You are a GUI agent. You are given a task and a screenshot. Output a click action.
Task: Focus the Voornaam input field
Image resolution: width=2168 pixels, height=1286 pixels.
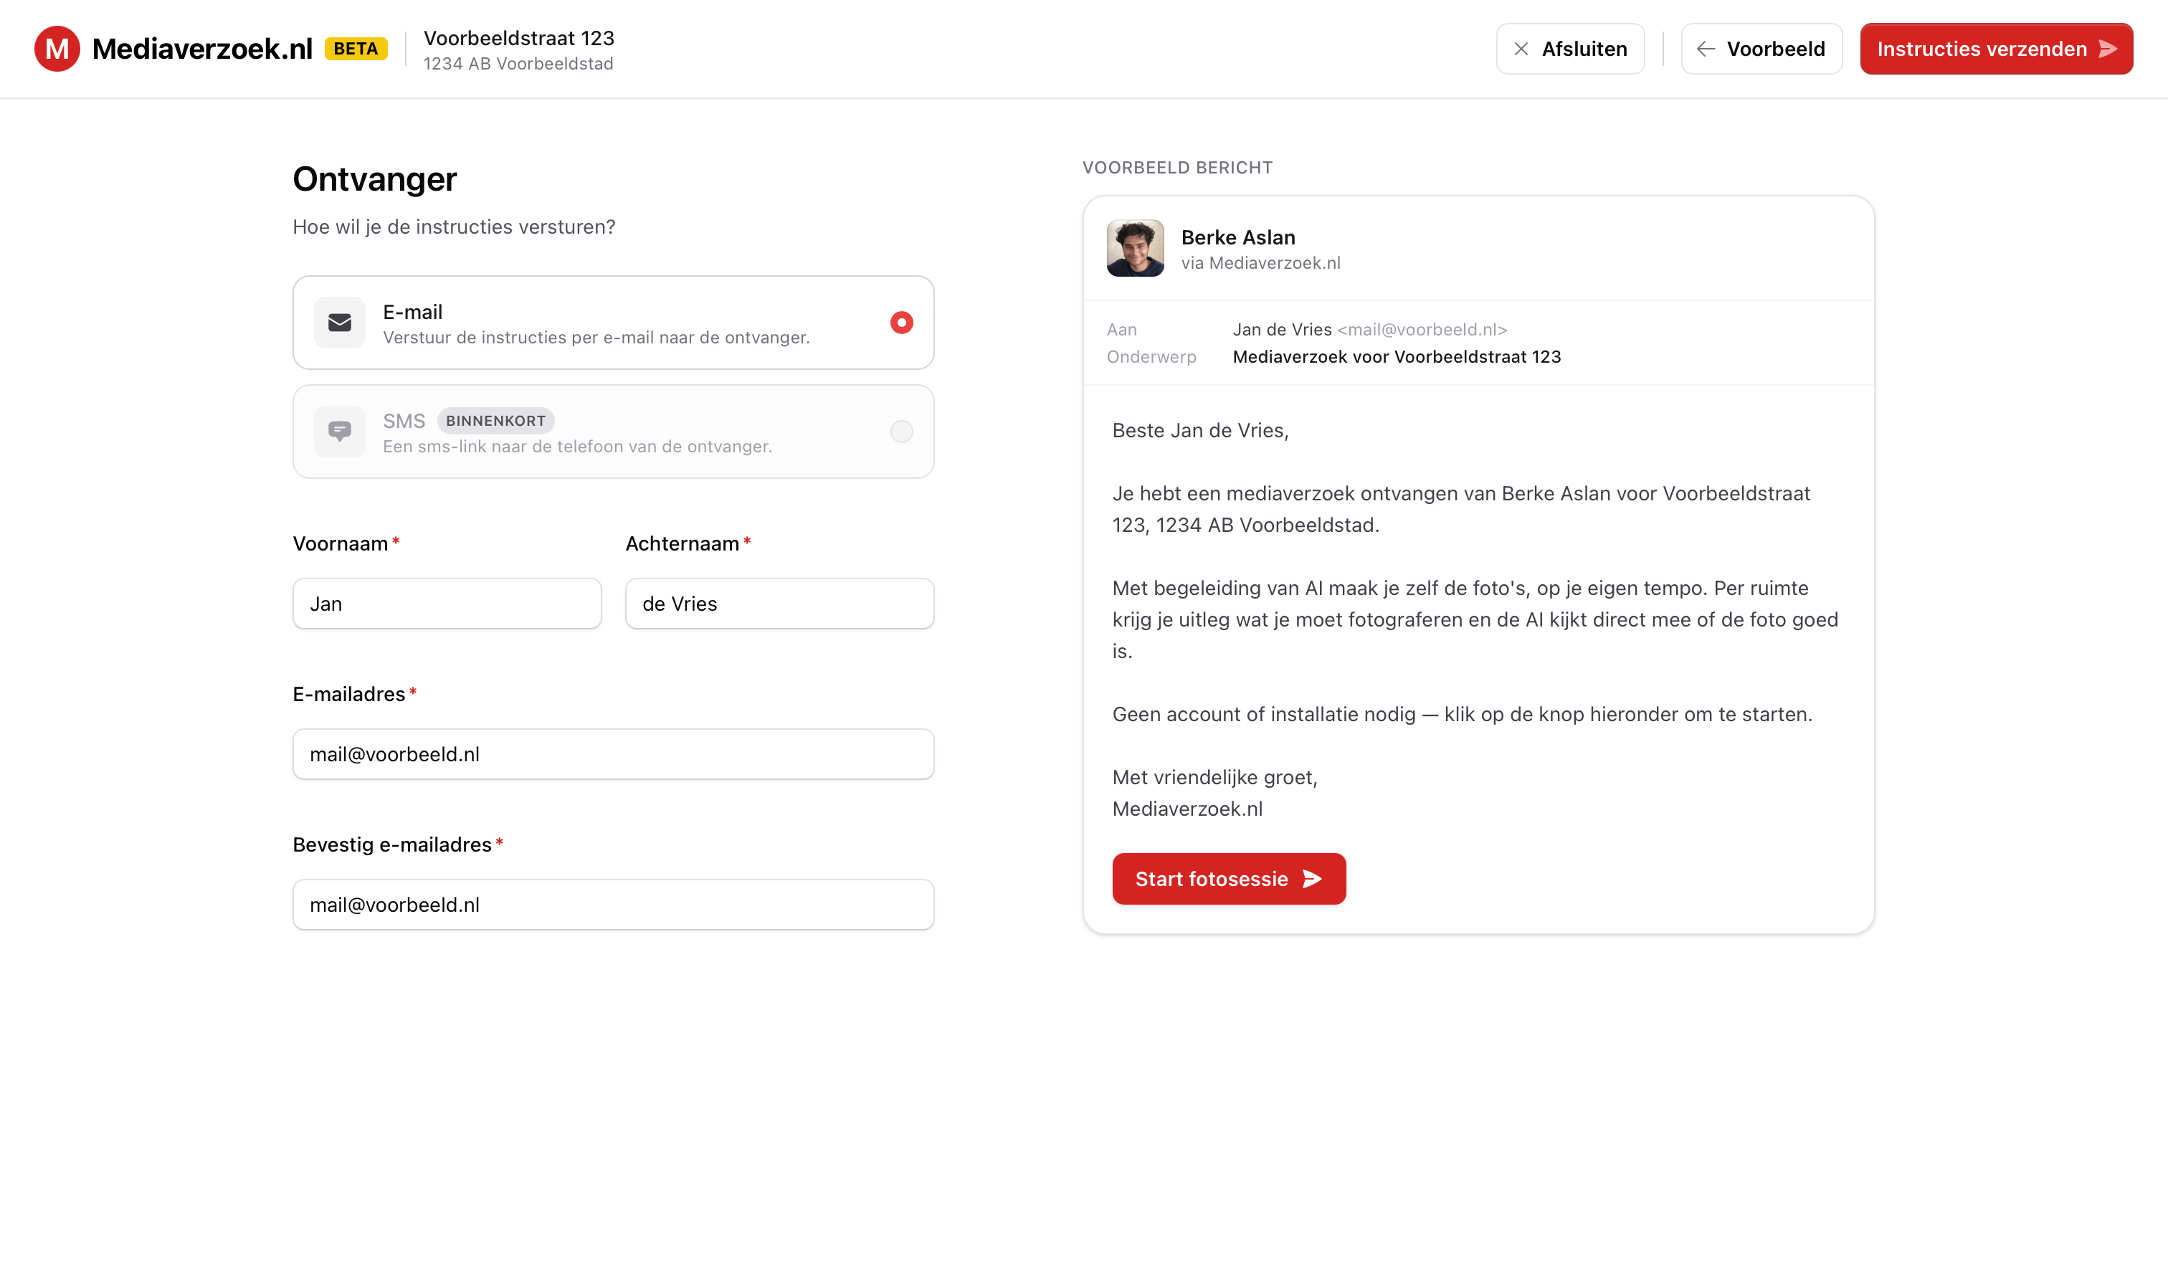coord(447,603)
